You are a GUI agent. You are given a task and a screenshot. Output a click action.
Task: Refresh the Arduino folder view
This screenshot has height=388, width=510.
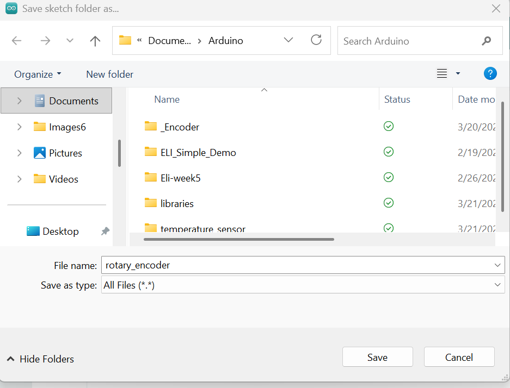(x=316, y=40)
